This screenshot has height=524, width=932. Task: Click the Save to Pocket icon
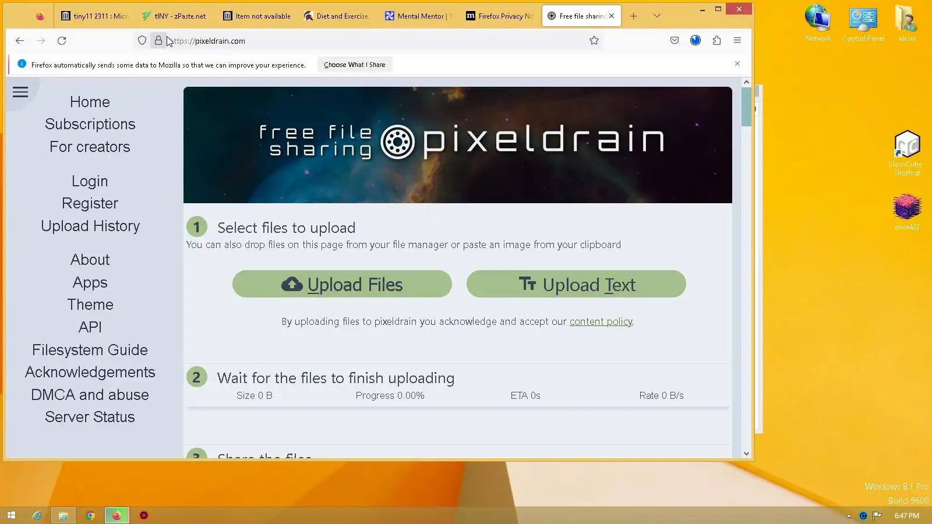click(675, 40)
